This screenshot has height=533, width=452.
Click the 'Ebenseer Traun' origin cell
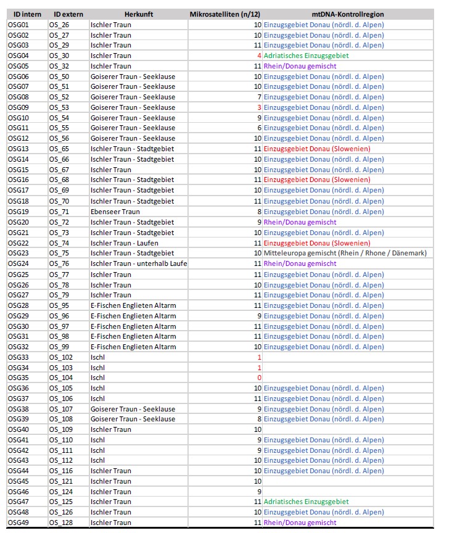coord(115,212)
